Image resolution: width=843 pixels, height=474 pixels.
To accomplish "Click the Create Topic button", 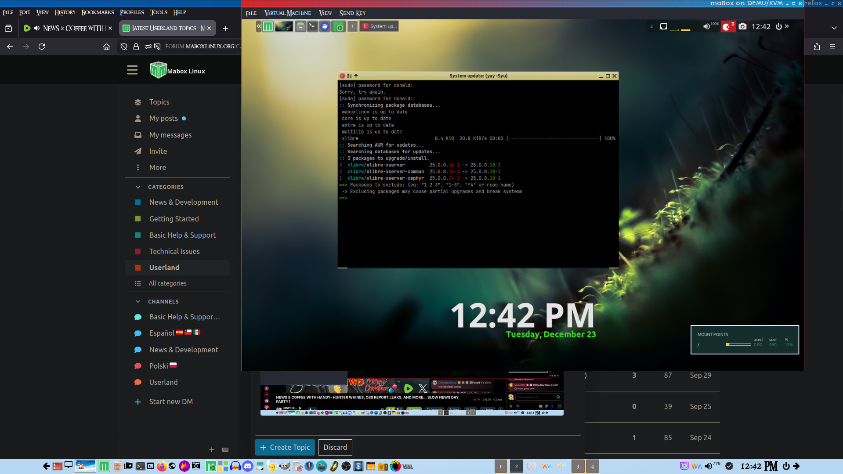I will (x=285, y=447).
